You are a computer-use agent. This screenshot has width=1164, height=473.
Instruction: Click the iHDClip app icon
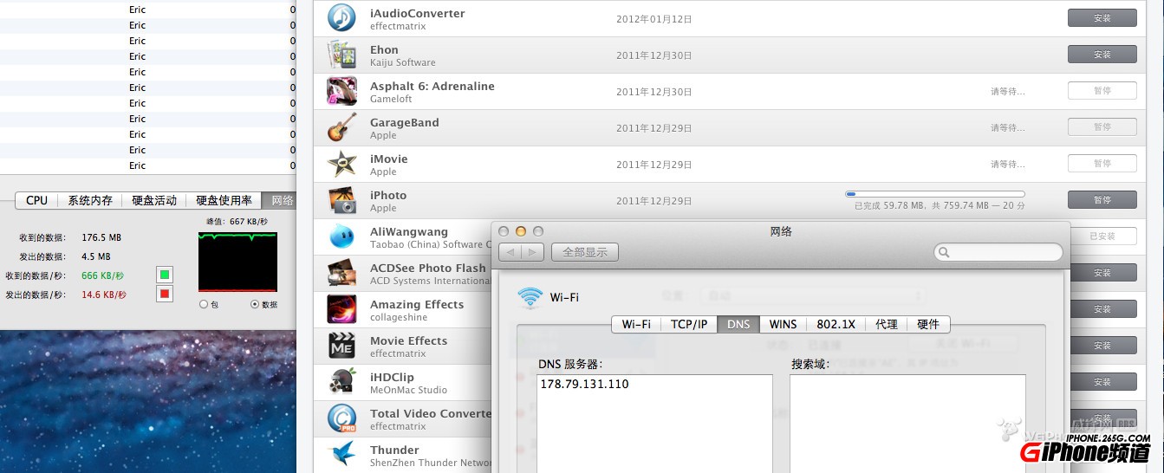341,382
